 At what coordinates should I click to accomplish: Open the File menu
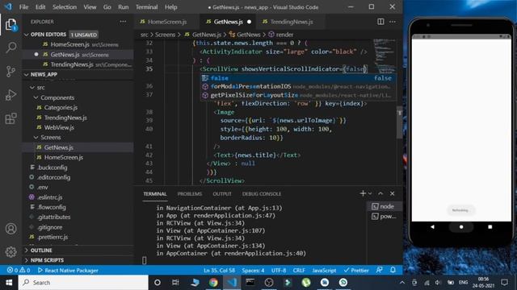coord(23,7)
